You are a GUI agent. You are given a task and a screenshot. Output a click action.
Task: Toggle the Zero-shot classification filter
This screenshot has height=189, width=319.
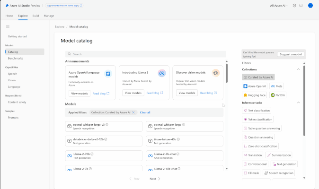[x=260, y=146]
